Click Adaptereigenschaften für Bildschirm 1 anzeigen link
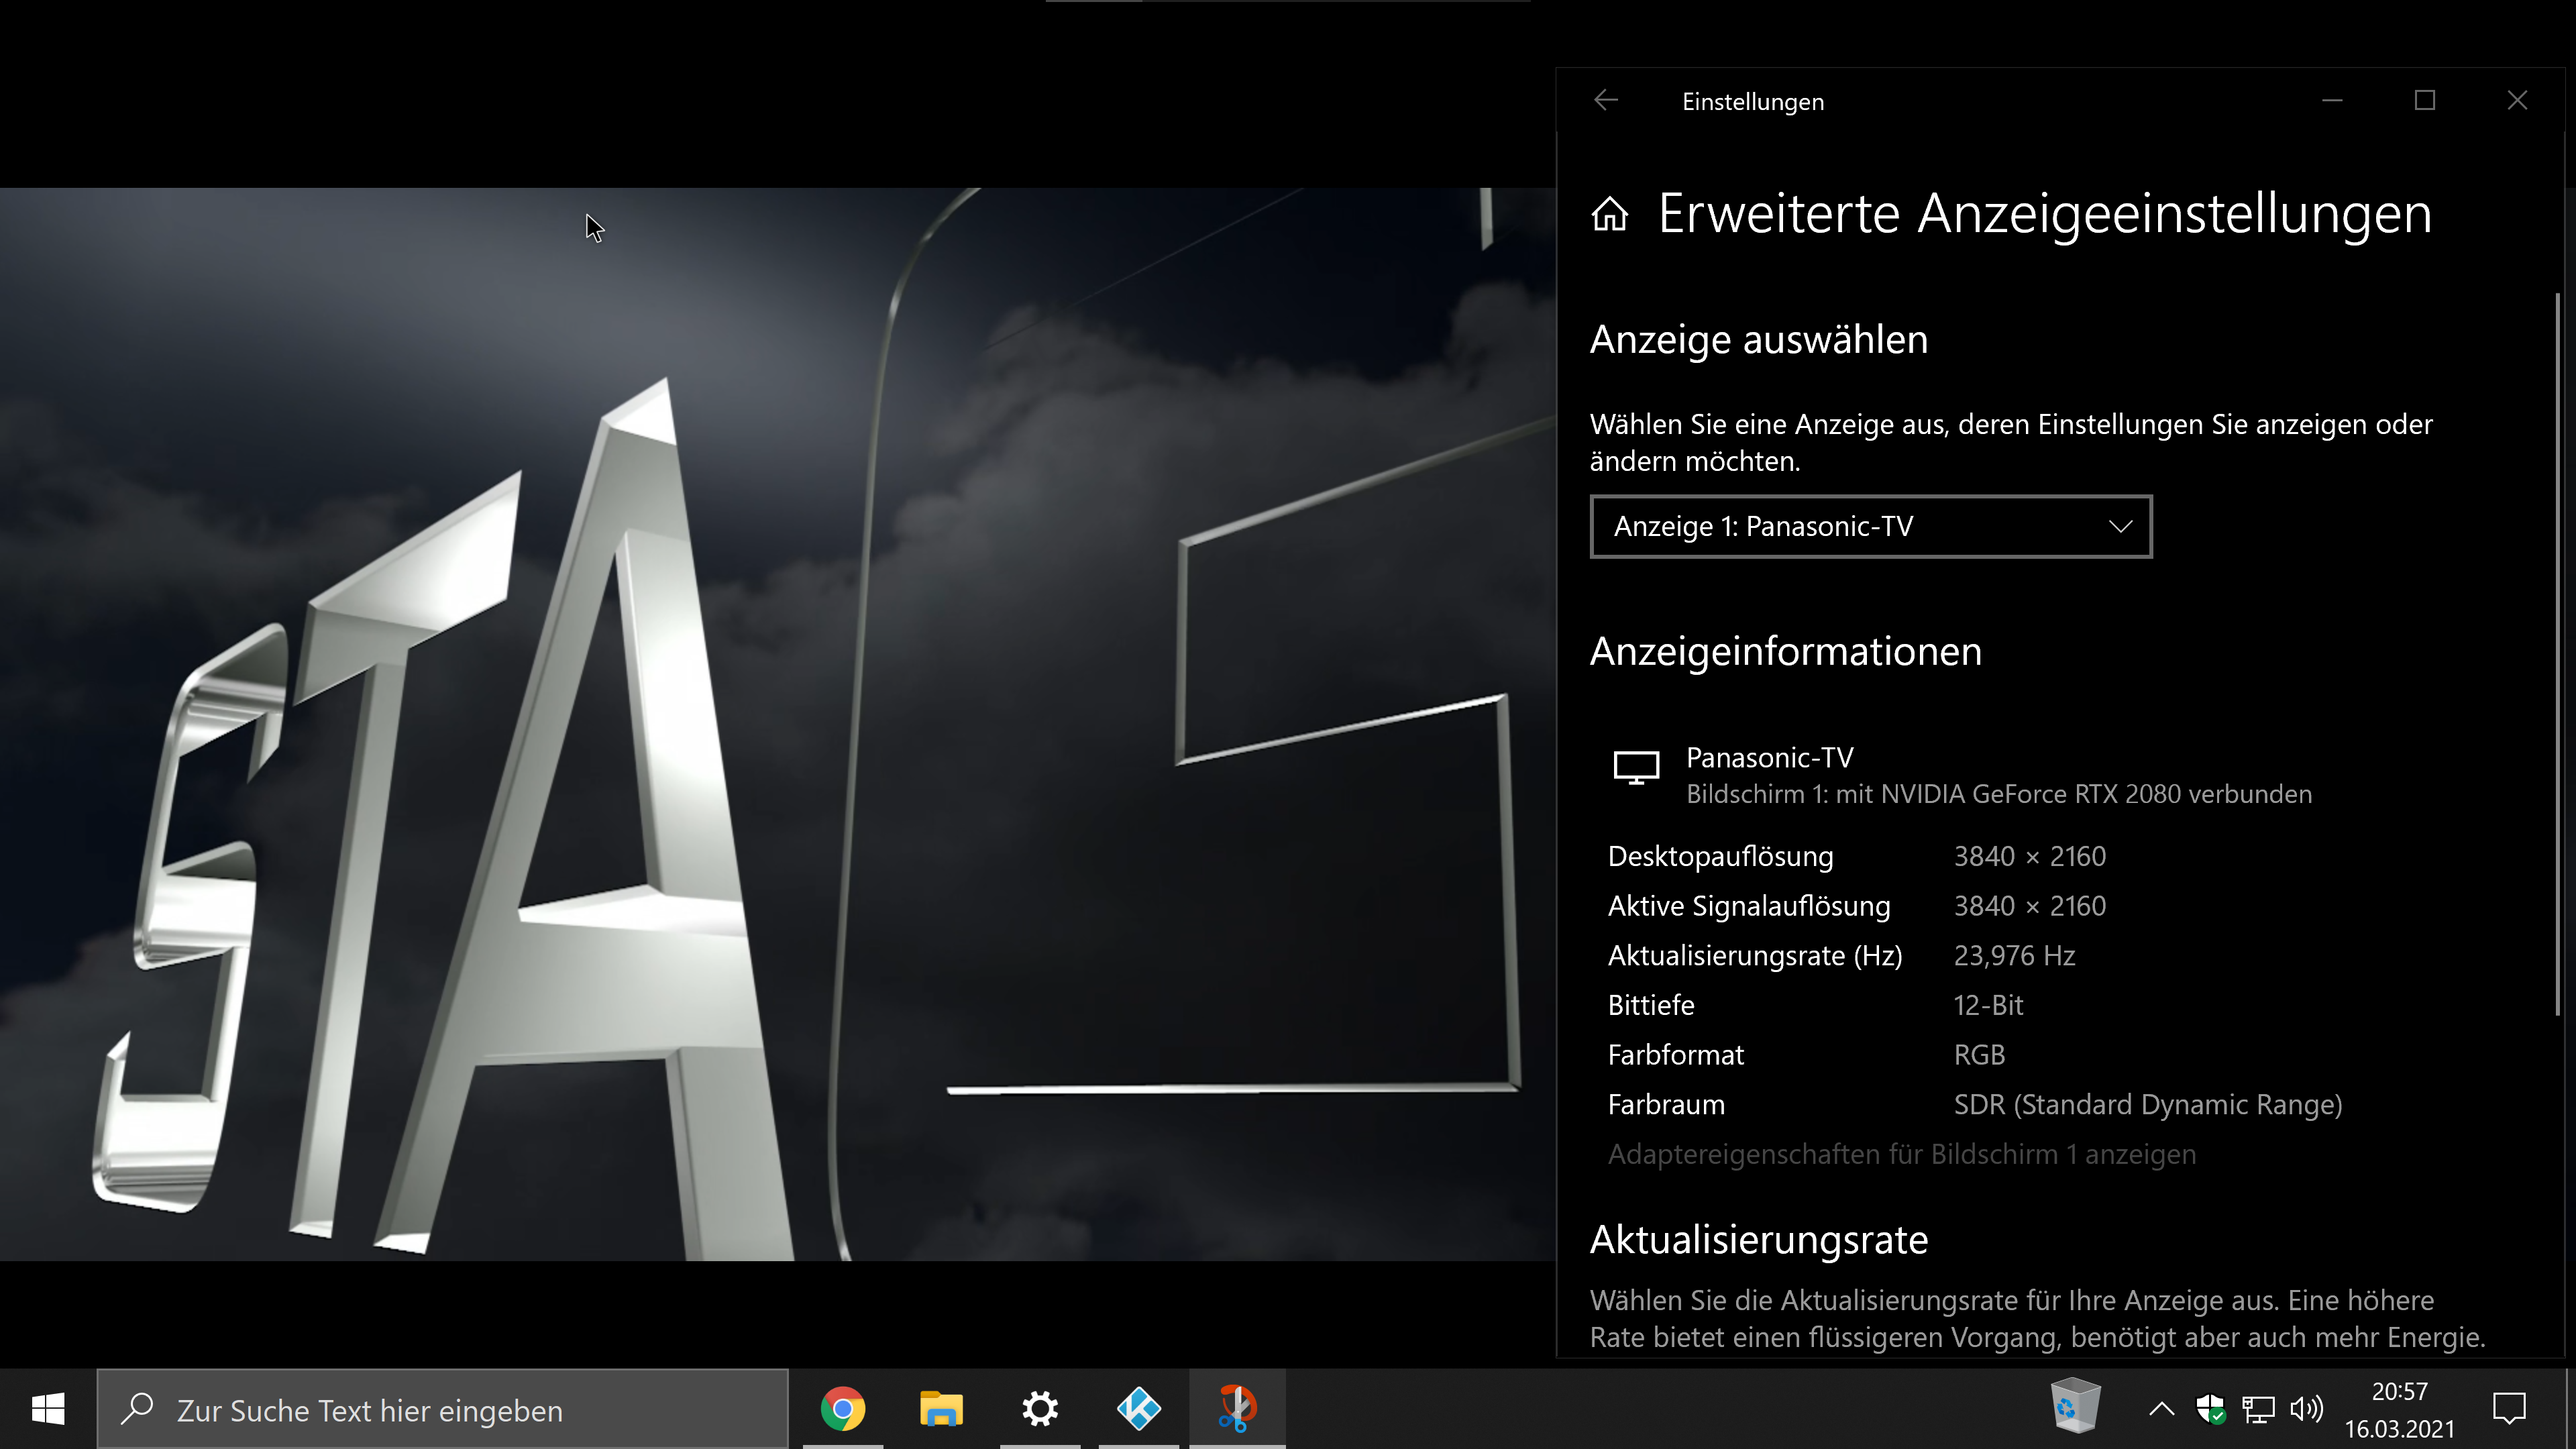The height and width of the screenshot is (1449, 2576). pos(1901,1154)
